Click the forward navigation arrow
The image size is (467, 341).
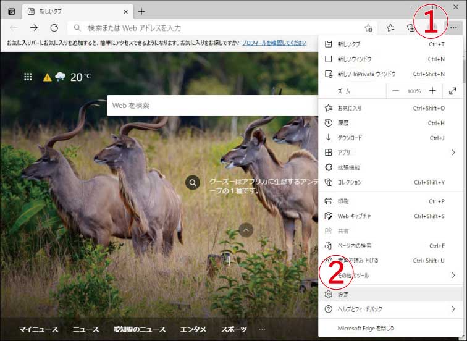(x=34, y=28)
